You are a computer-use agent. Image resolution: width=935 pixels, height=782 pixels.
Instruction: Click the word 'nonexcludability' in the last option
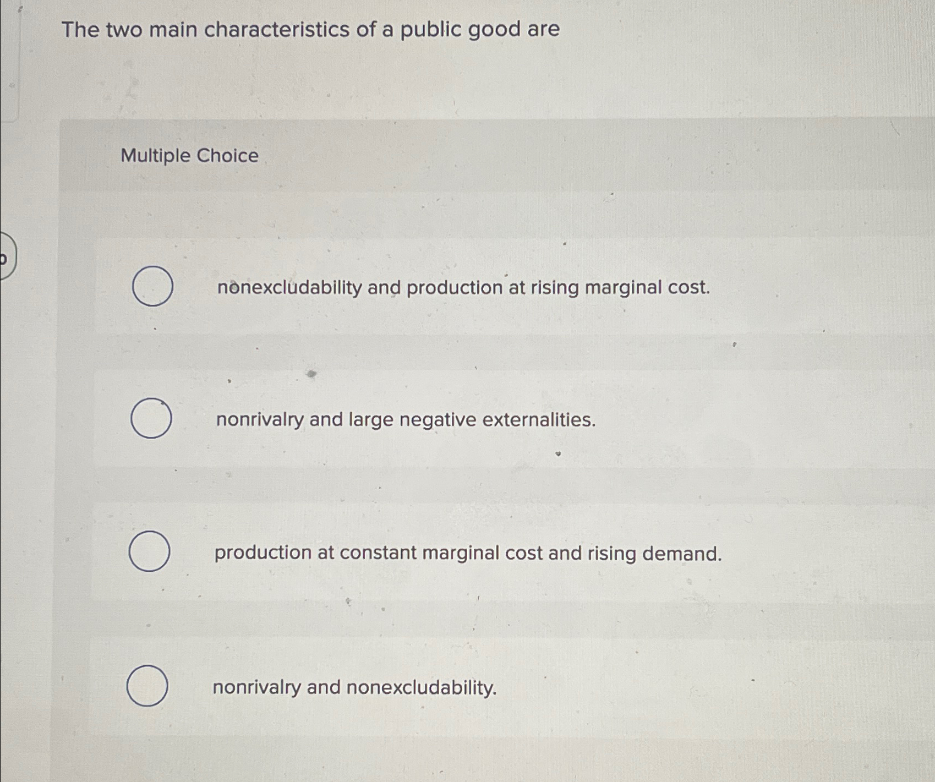(x=421, y=688)
